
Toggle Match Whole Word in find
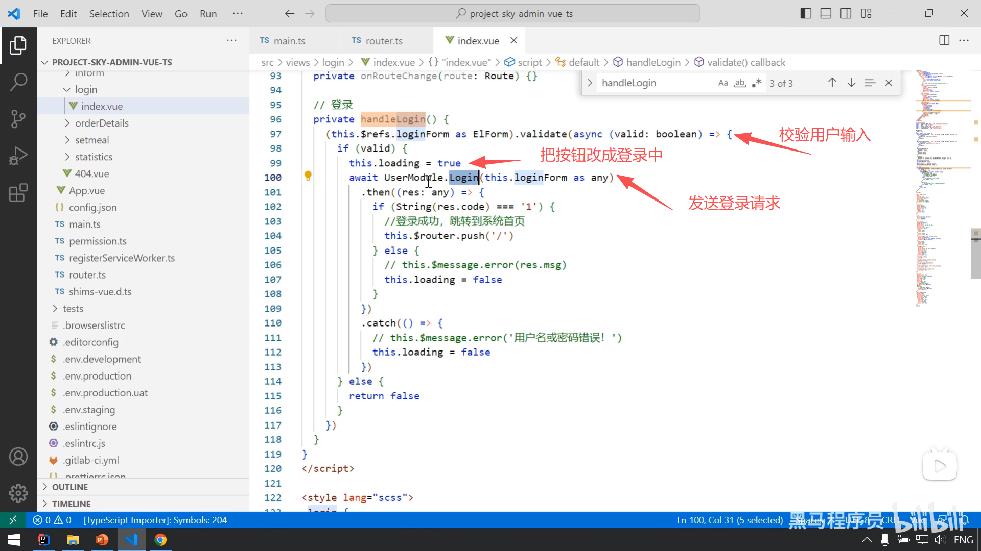click(x=739, y=83)
